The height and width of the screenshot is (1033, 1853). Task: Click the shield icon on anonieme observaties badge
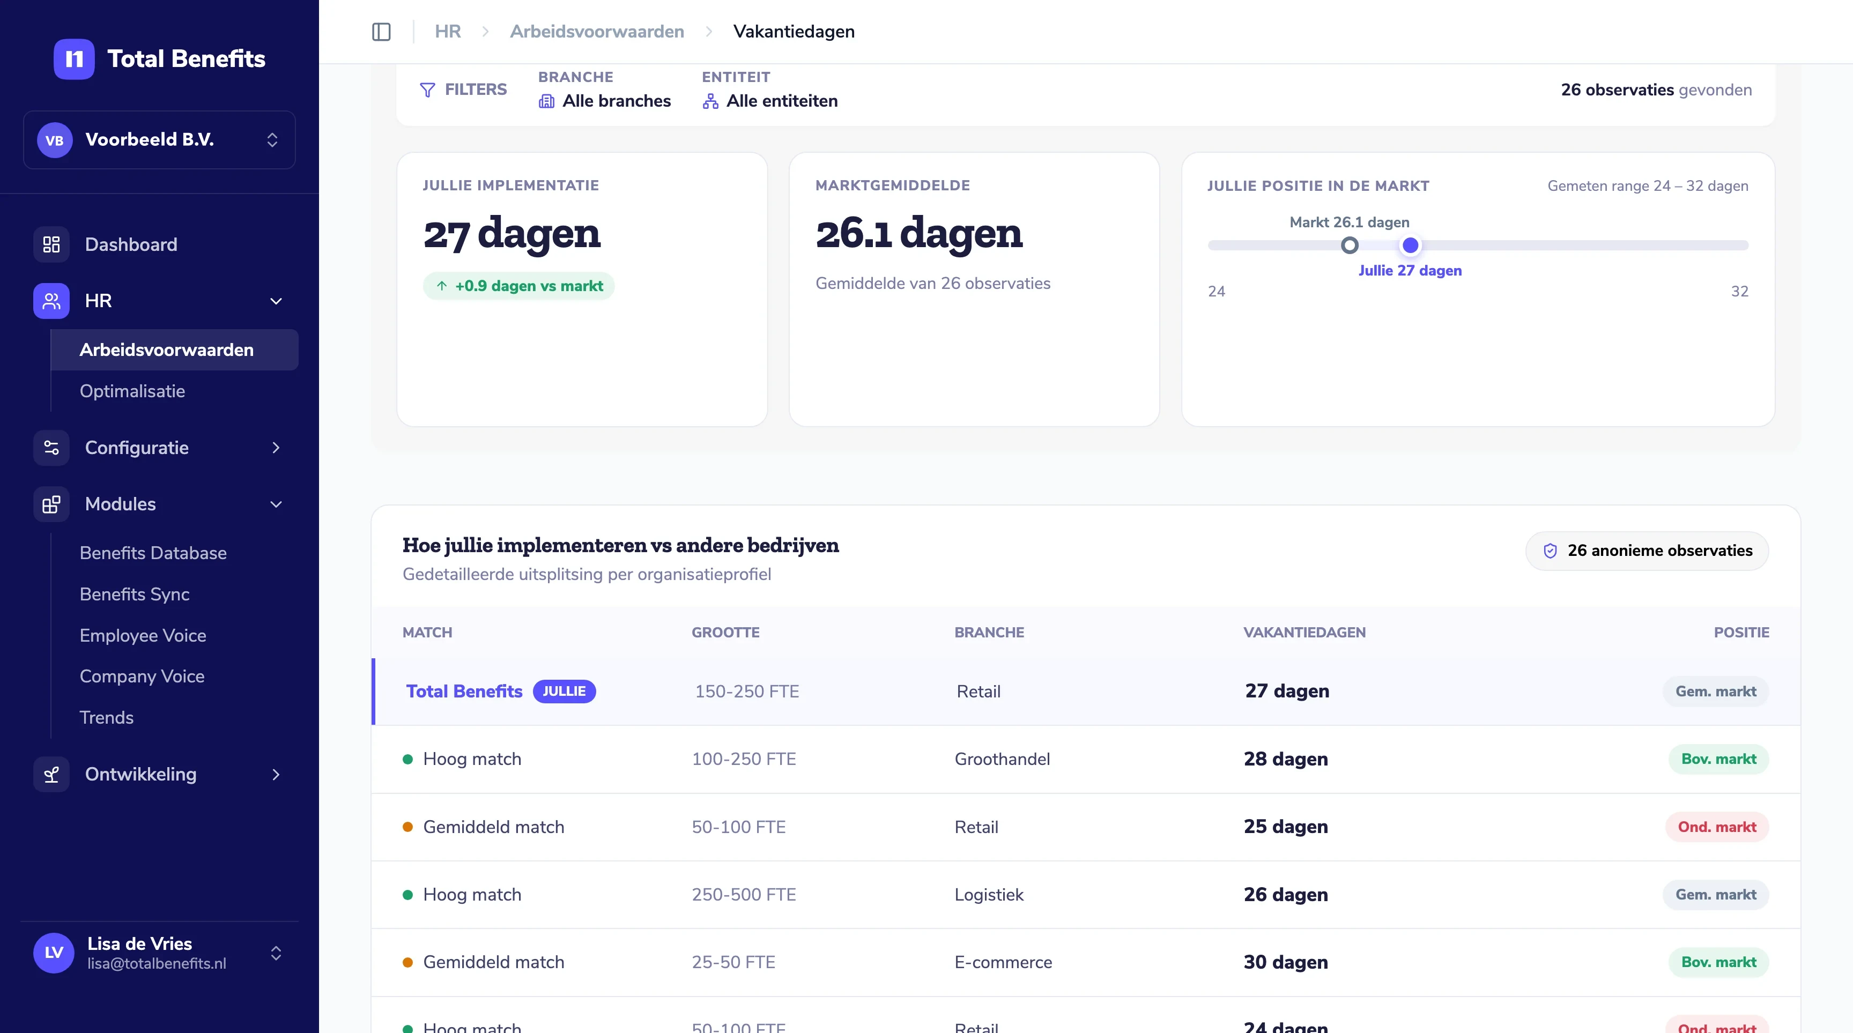pos(1550,551)
